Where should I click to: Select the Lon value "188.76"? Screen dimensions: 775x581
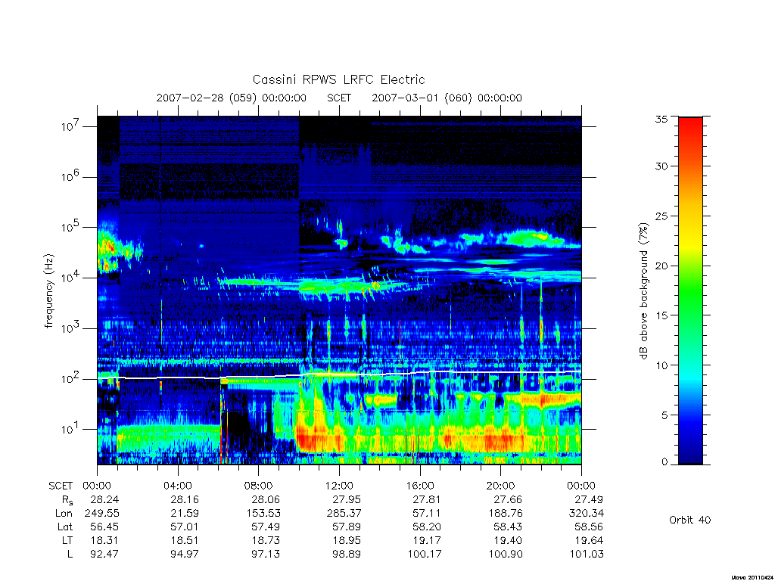(505, 514)
